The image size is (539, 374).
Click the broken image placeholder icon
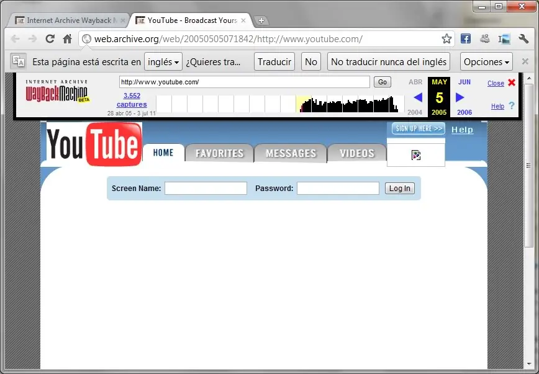click(416, 155)
